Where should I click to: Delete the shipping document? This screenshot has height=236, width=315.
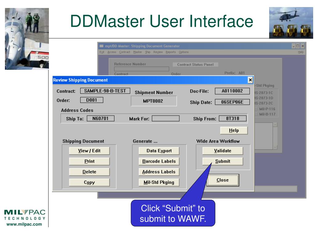[89, 172]
